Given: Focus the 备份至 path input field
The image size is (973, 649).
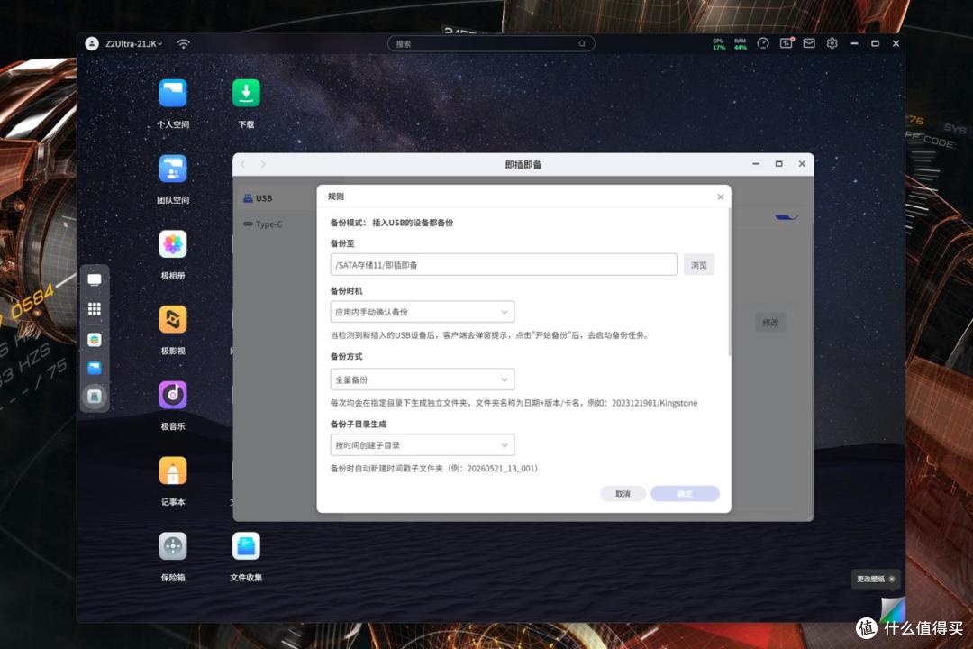Looking at the screenshot, I should pyautogui.click(x=504, y=265).
